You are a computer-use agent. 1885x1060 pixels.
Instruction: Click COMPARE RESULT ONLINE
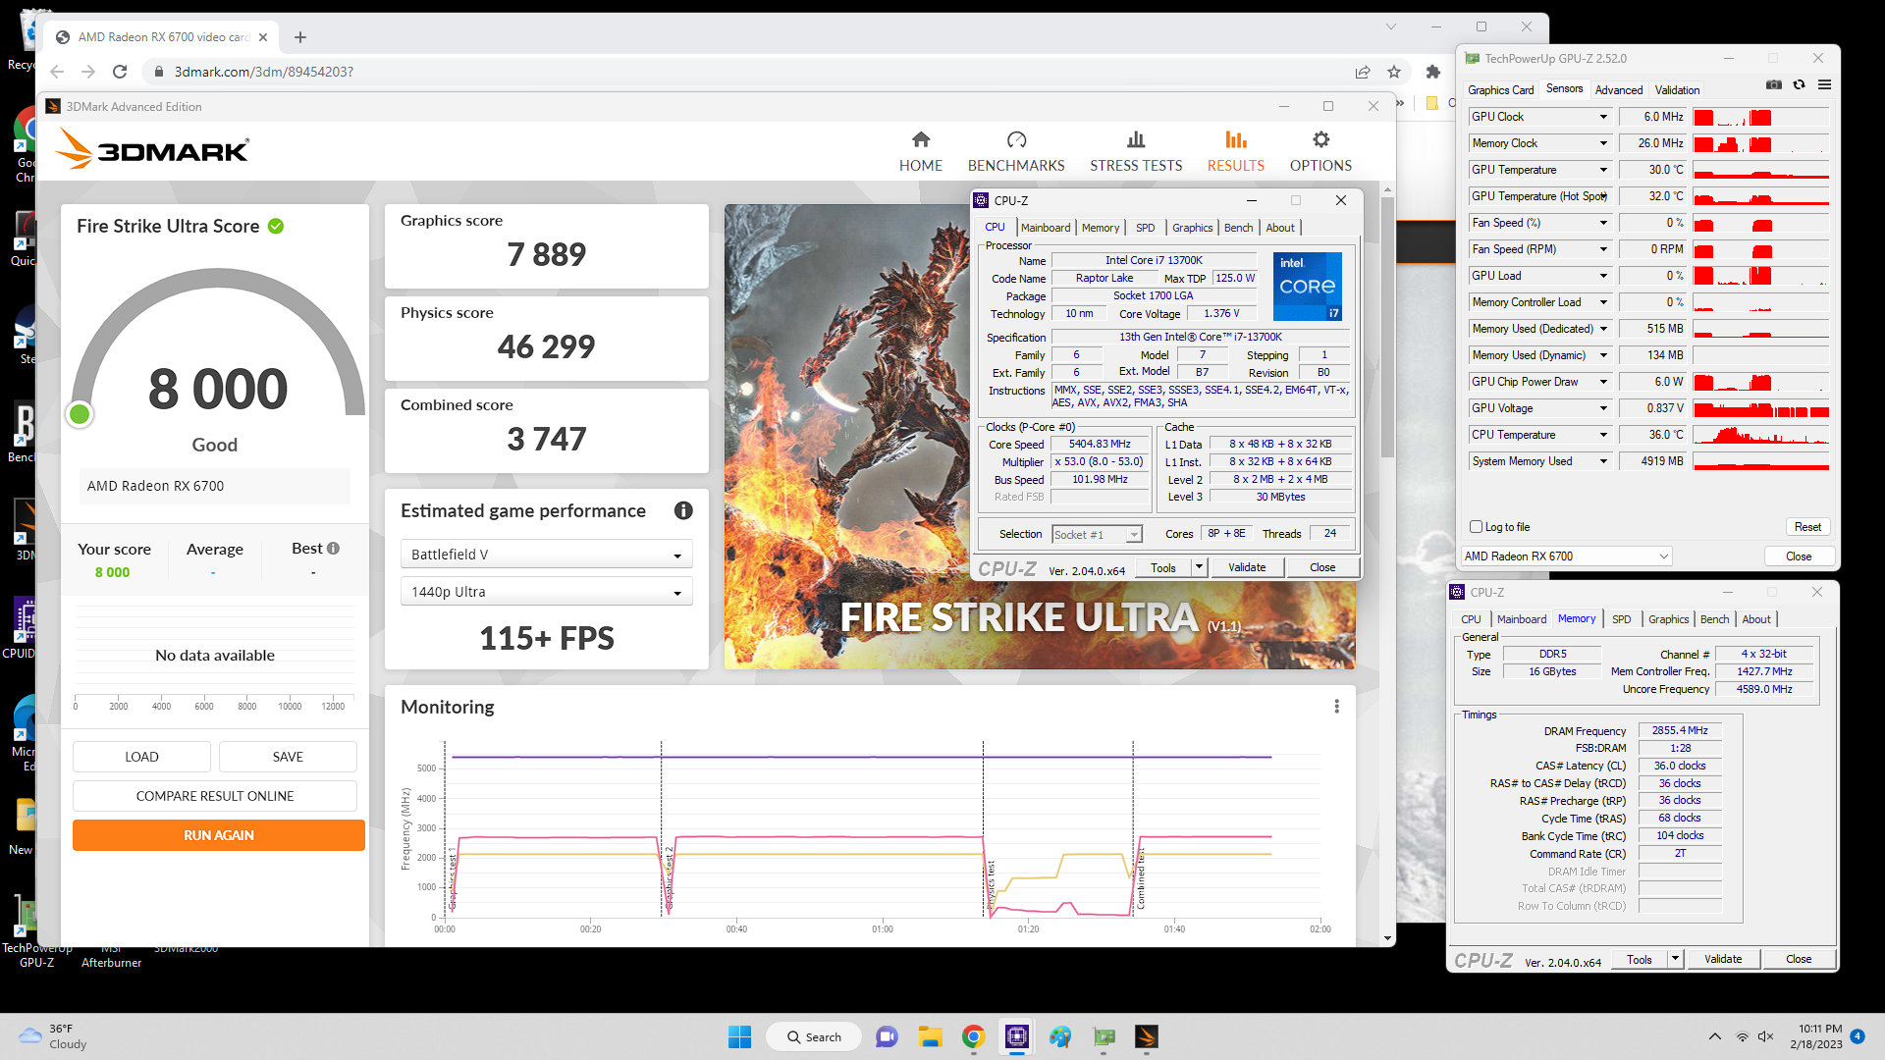[x=215, y=796]
